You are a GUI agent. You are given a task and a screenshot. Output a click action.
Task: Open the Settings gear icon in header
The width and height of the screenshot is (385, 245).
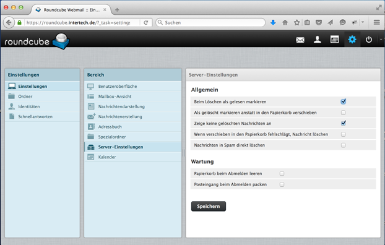coord(352,39)
